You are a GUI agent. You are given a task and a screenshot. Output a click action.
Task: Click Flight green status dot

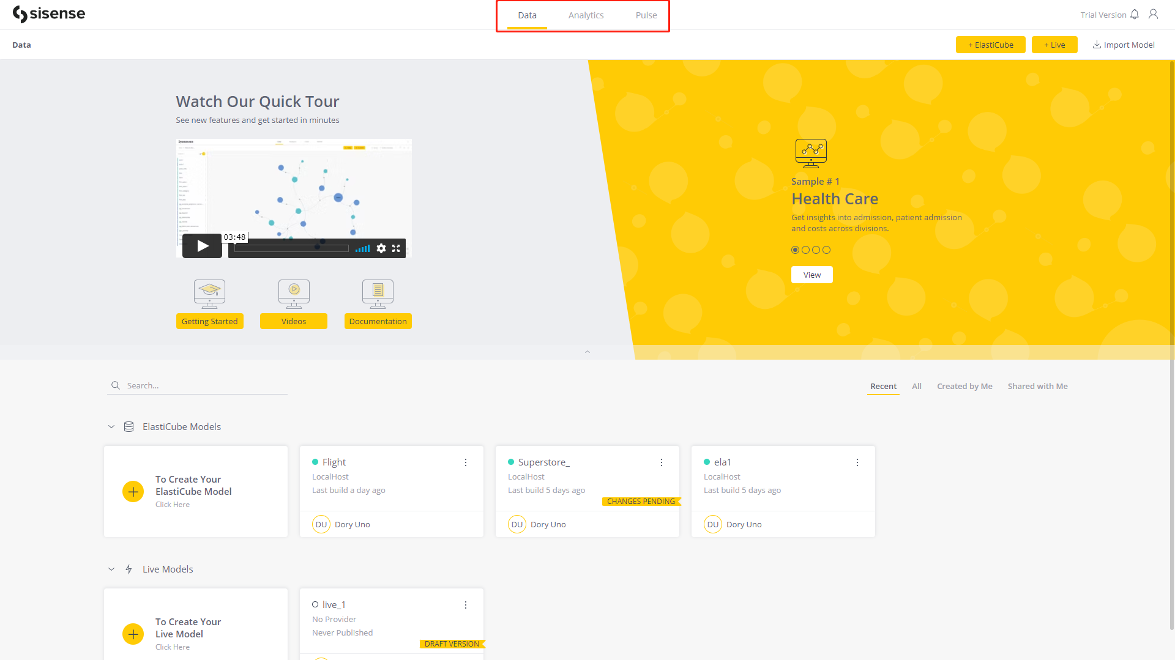coord(315,462)
